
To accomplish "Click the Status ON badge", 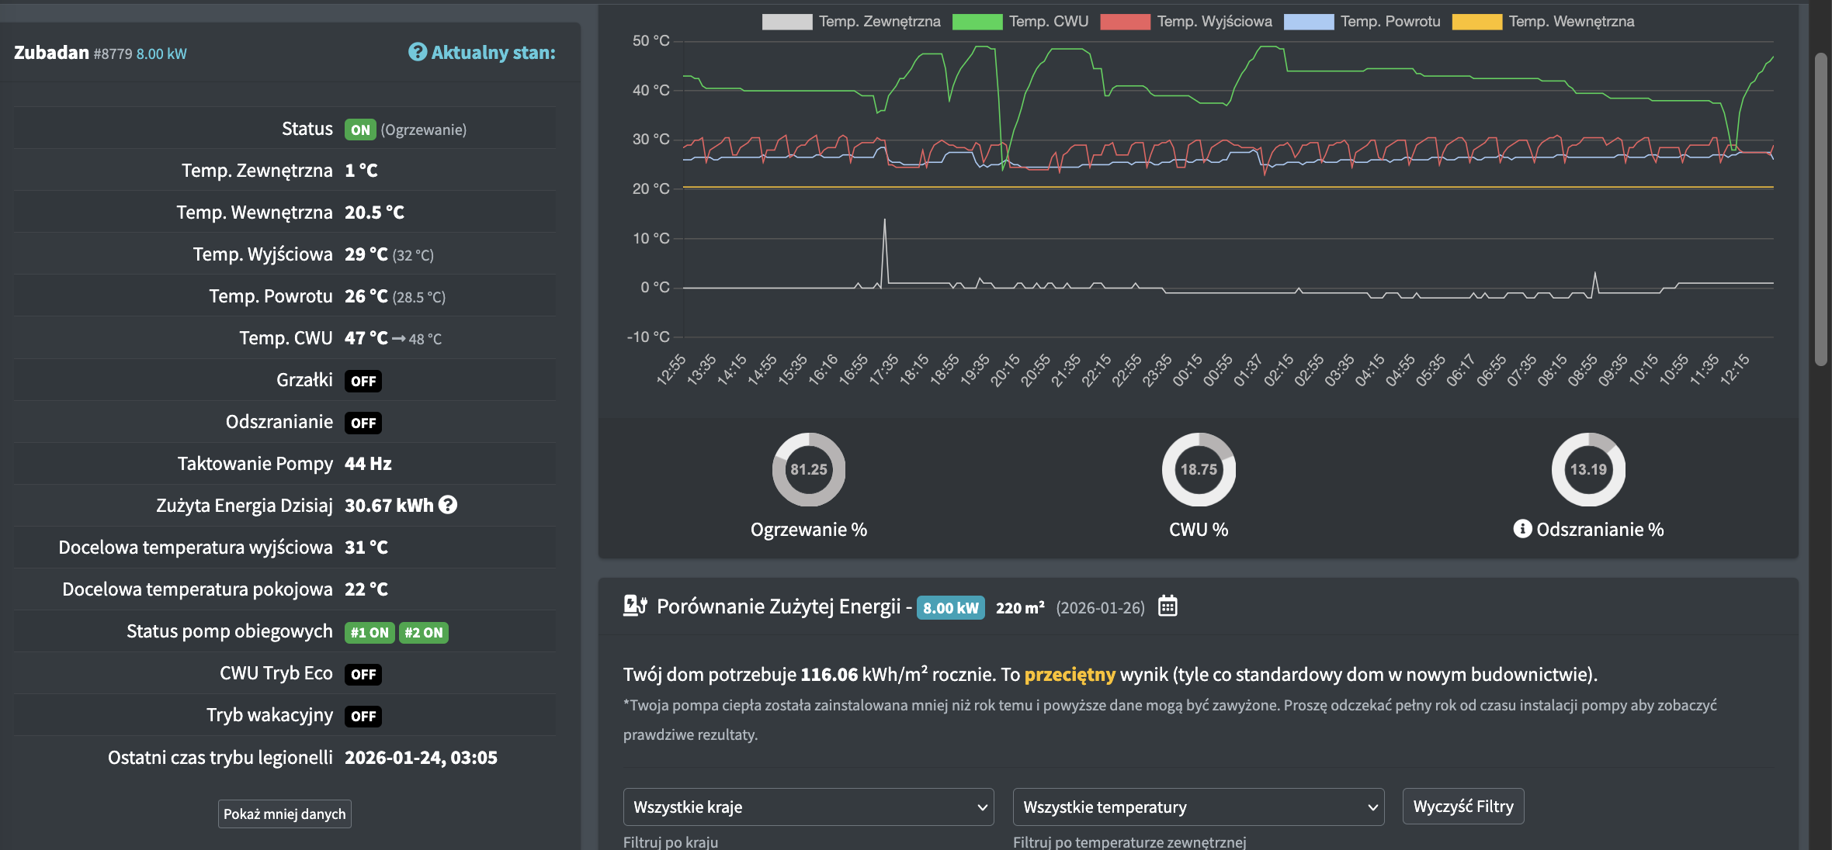I will (x=360, y=130).
